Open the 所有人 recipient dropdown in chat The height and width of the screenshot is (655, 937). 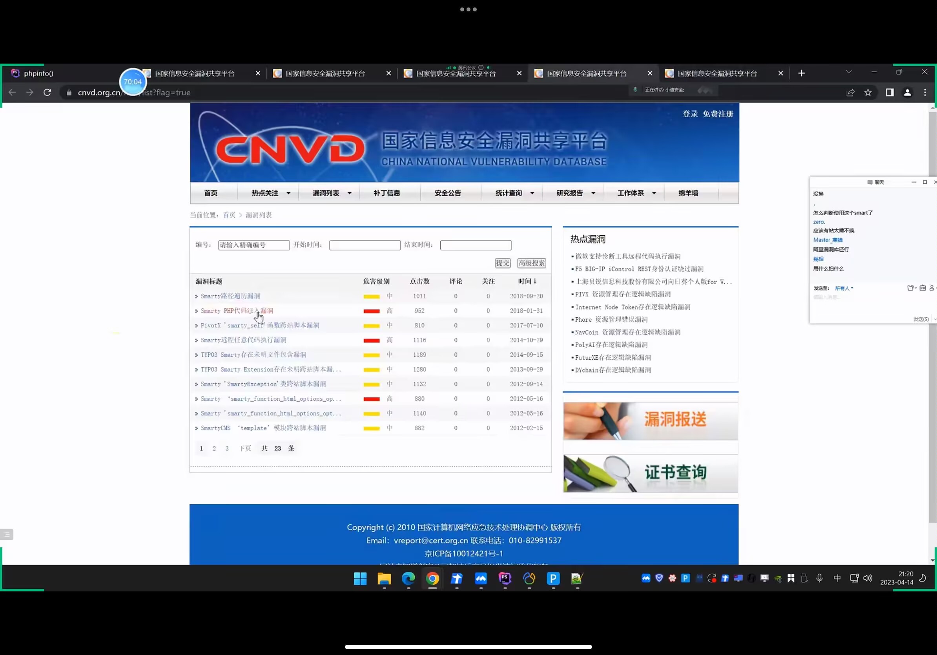coord(844,288)
